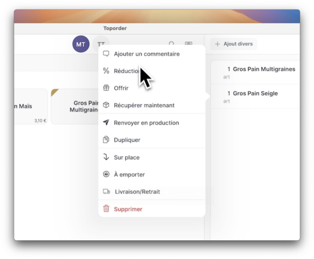
Task: Select Gros Pain Multigraines order line
Action: click(x=261, y=72)
